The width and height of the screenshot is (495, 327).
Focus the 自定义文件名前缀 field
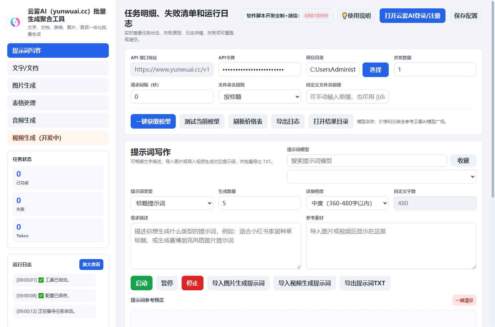[347, 97]
